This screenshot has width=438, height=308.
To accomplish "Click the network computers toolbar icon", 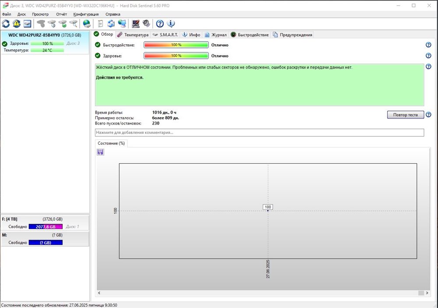I will (x=122, y=24).
